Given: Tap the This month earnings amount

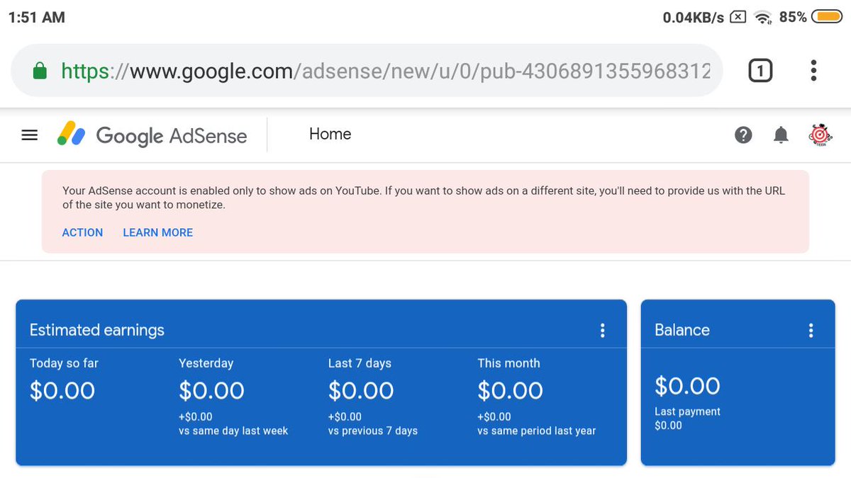Looking at the screenshot, I should 511,390.
